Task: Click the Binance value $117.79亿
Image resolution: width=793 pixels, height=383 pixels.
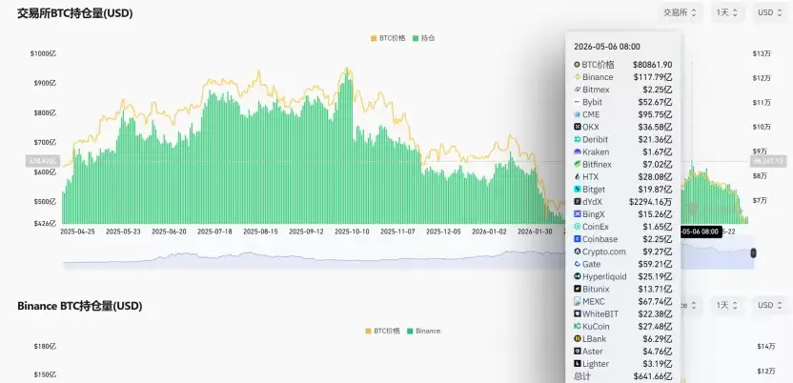Action: click(x=653, y=77)
